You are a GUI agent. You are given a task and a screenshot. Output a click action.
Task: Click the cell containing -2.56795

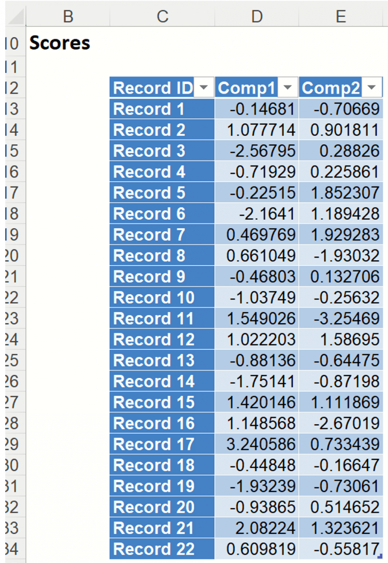[257, 151]
